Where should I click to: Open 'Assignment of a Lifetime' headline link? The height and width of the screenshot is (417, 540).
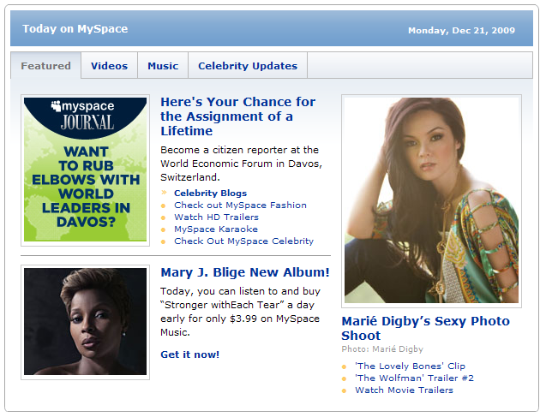click(x=237, y=116)
